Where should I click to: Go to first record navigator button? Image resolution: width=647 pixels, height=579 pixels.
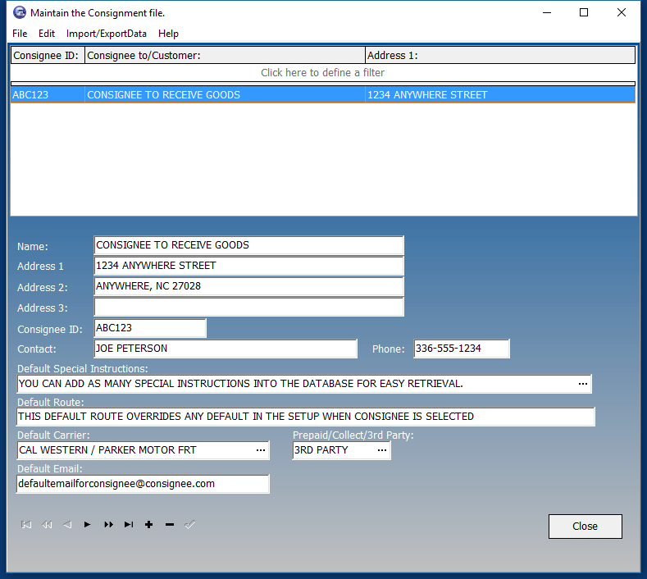point(26,525)
